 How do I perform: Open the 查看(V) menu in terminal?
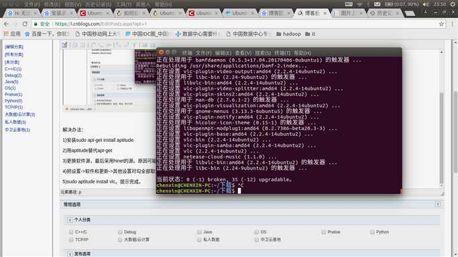243,53
